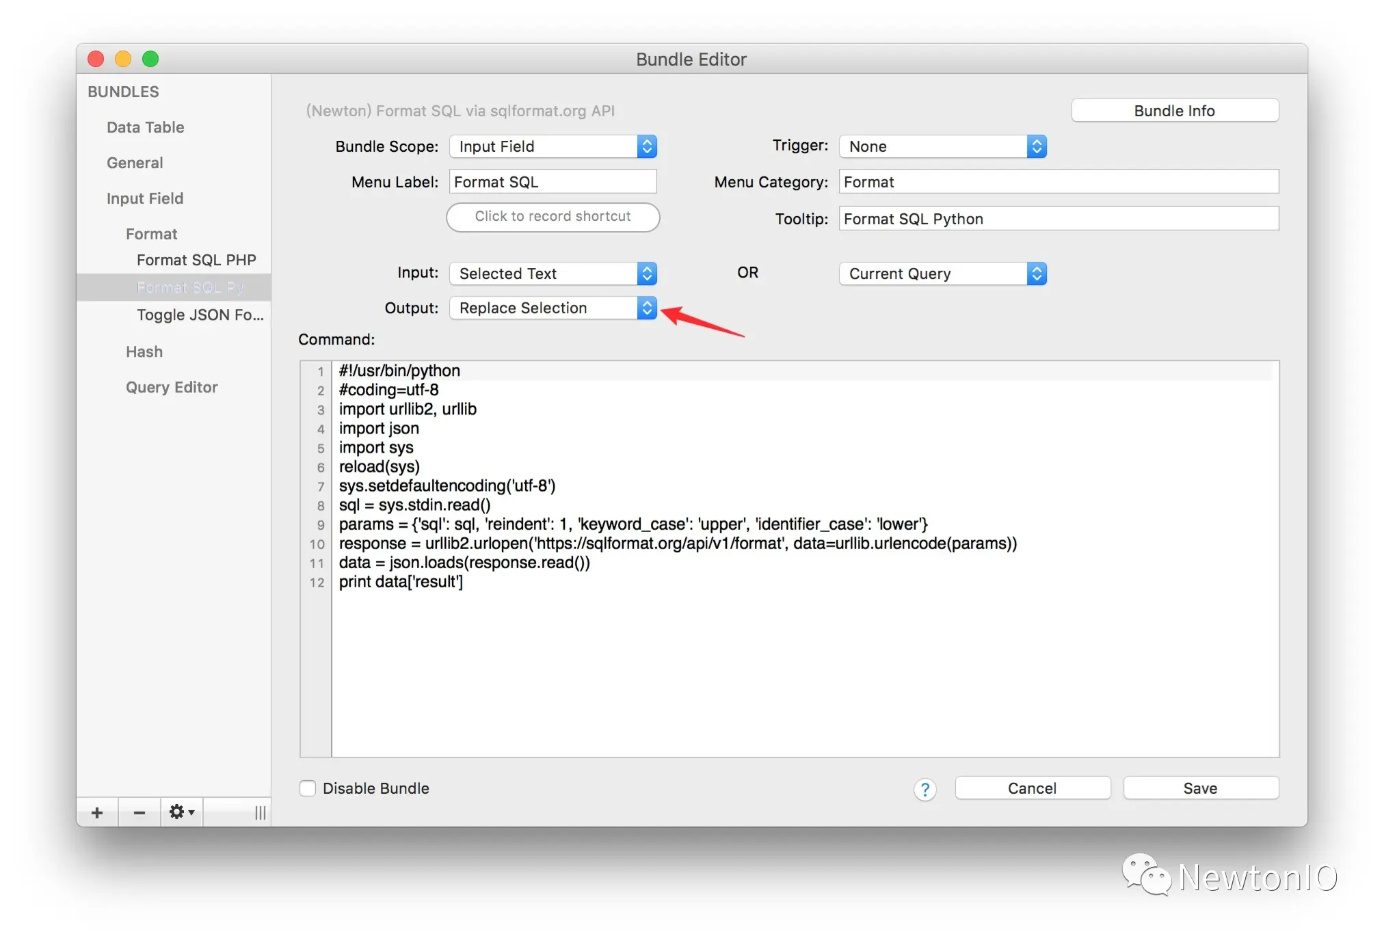The image size is (1384, 936).
Task: Click the sidebar resize handle icon
Action: (260, 812)
